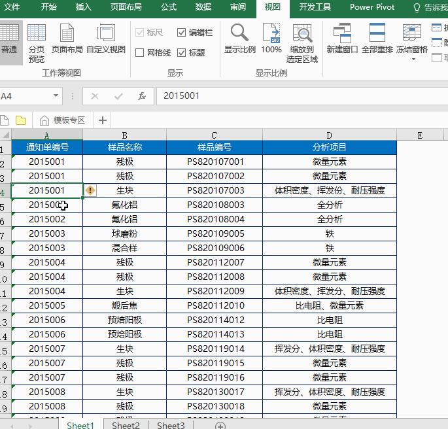The height and width of the screenshot is (429, 448).
Task: Click in the formula bar showing 2015001
Action: click(302, 96)
